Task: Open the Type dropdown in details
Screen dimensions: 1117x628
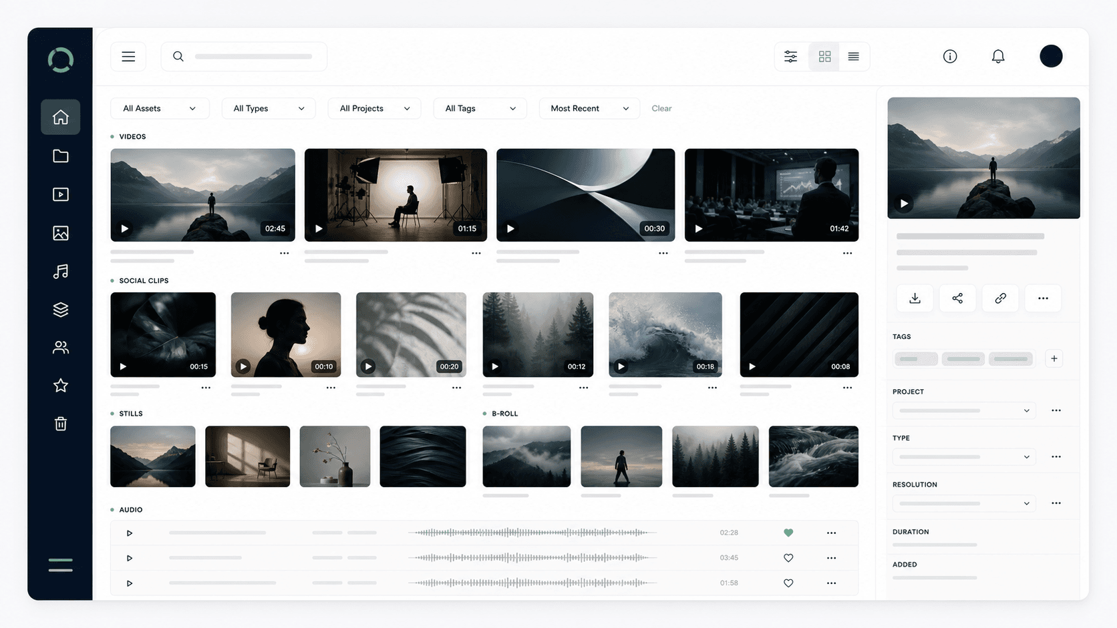Action: 964,457
